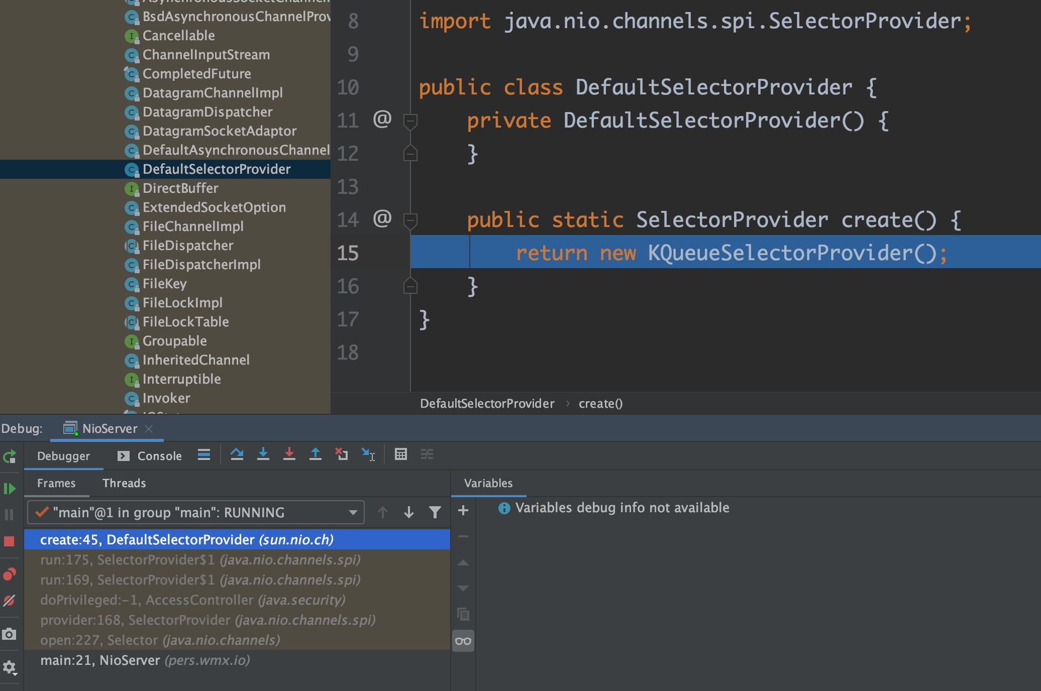This screenshot has width=1041, height=691.
Task: Click the Run to Cursor icon
Action: [x=368, y=454]
